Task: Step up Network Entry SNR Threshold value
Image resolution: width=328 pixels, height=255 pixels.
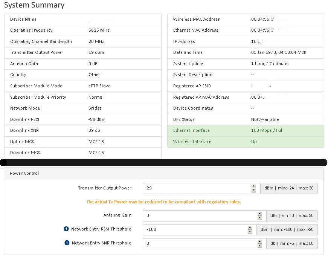Action: [x=259, y=241]
